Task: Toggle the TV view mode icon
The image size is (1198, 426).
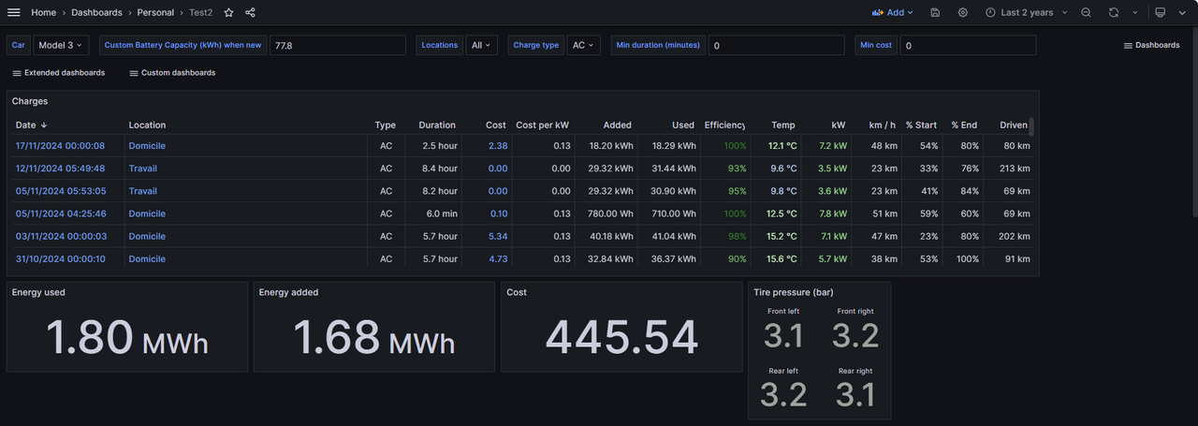Action: (x=1161, y=12)
